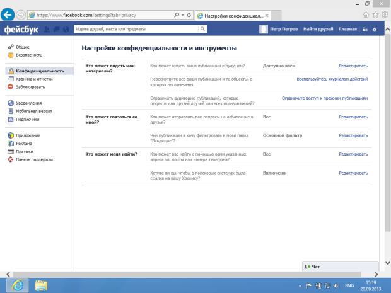Click the Панель поддержки lifebuoy icon
Image resolution: width=391 pixels, height=293 pixels.
11,159
